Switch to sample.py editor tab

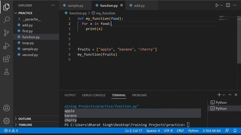pyautogui.click(x=75, y=6)
